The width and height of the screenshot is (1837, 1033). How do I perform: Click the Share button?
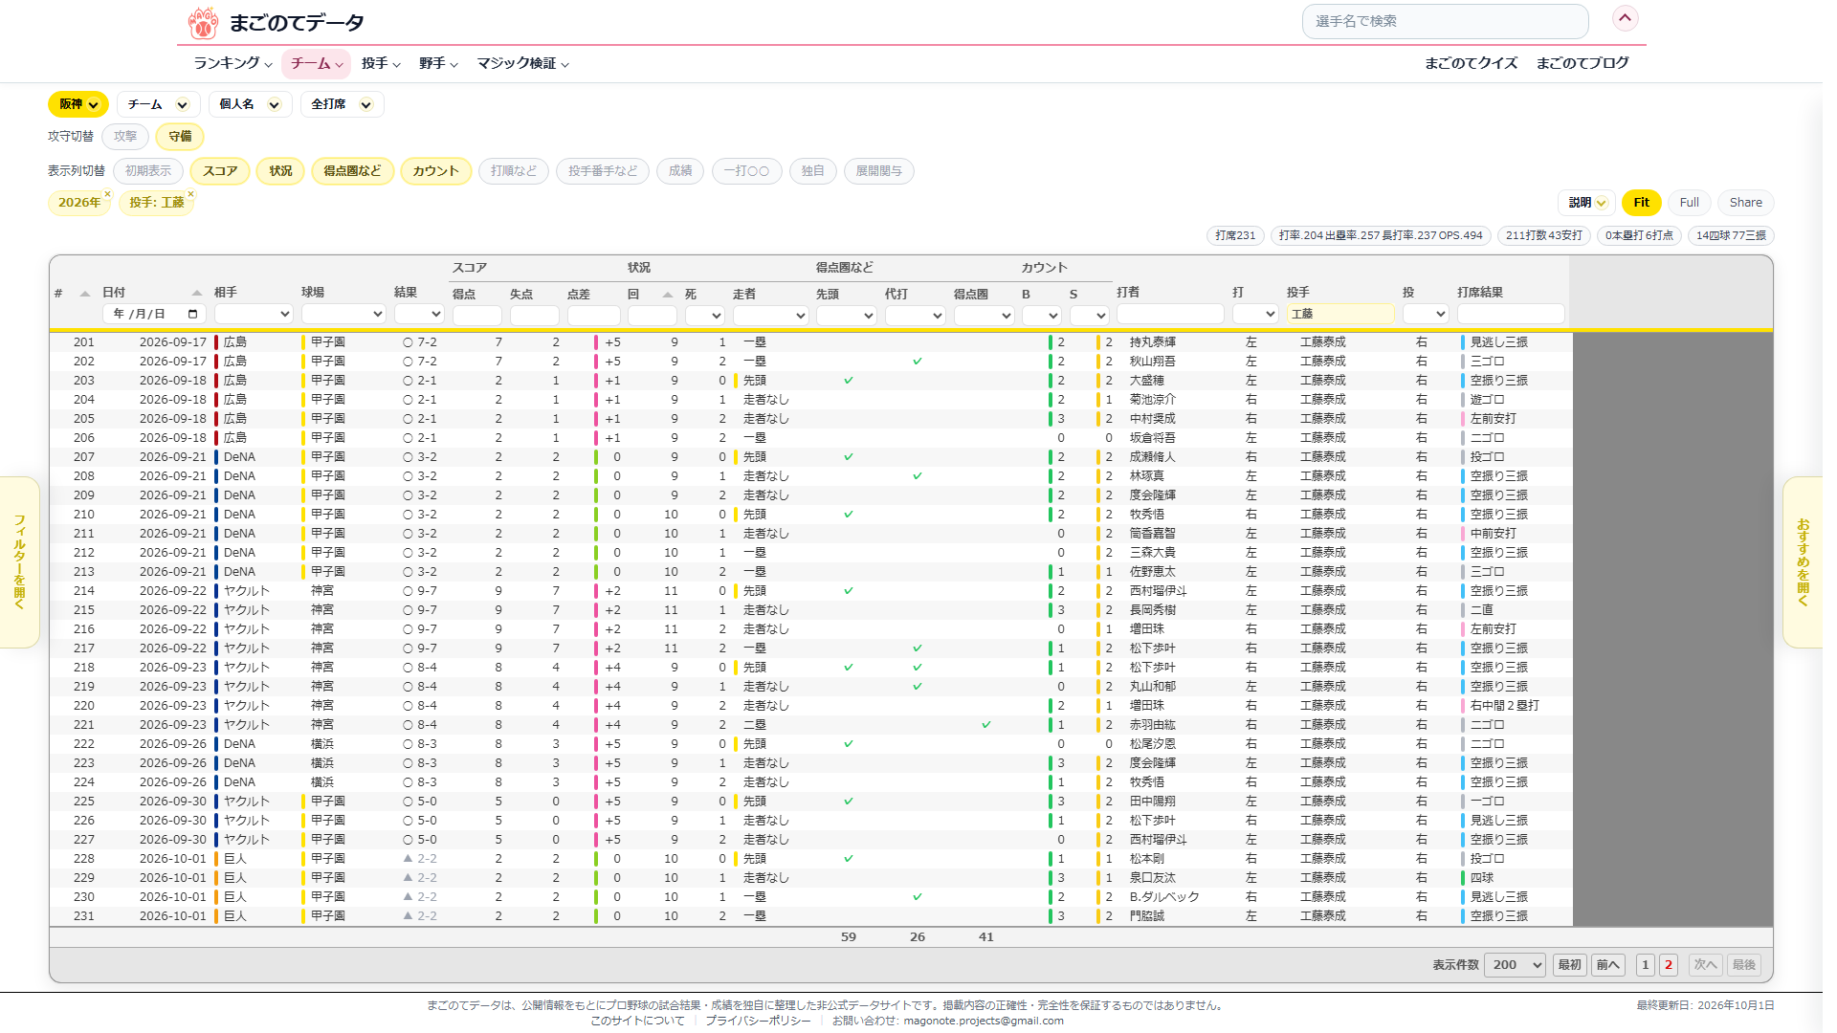[1745, 203]
